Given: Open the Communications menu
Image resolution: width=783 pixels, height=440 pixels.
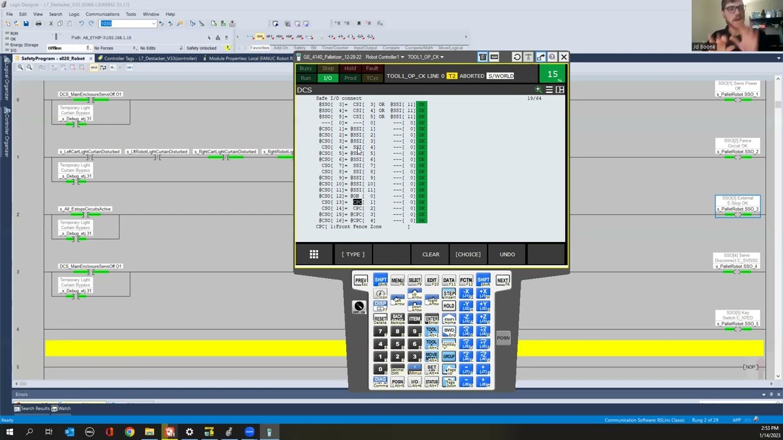Looking at the screenshot, I should 102,14.
